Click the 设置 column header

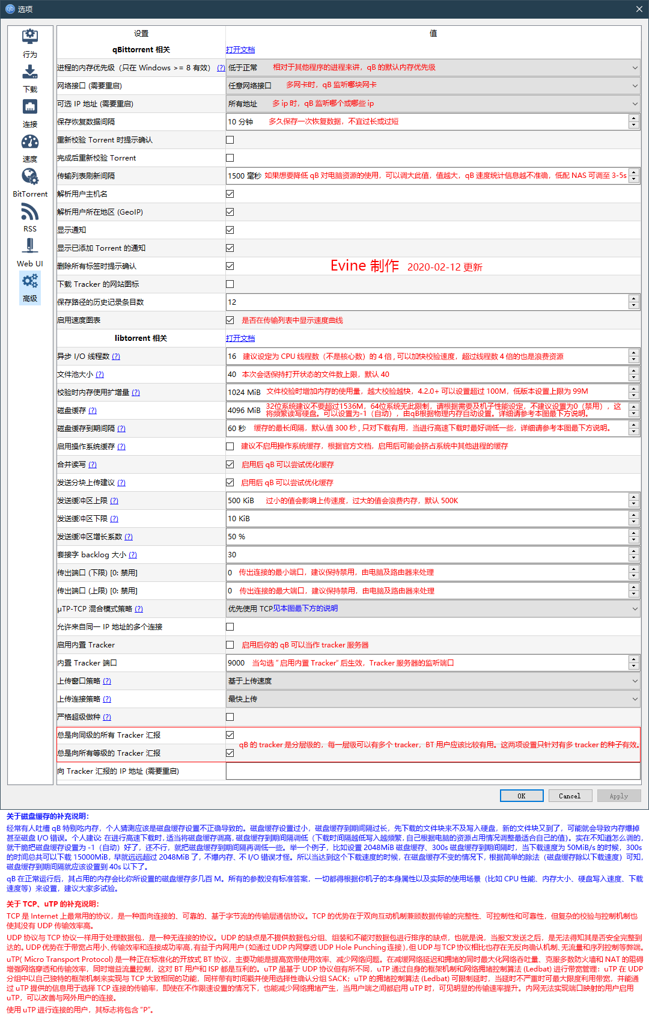141,34
